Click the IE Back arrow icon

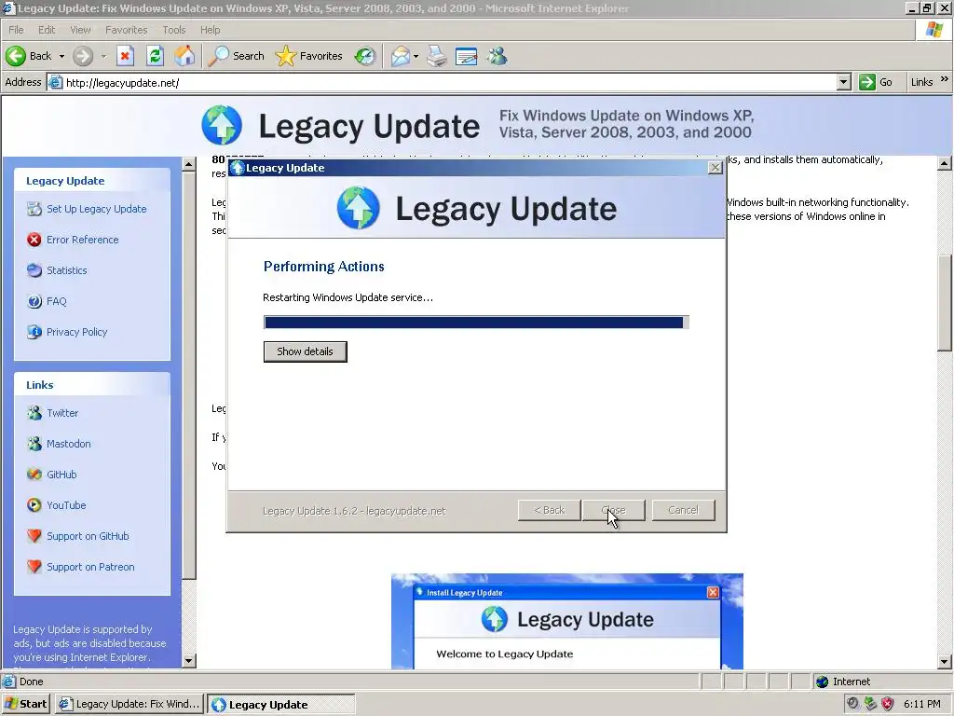click(x=16, y=56)
